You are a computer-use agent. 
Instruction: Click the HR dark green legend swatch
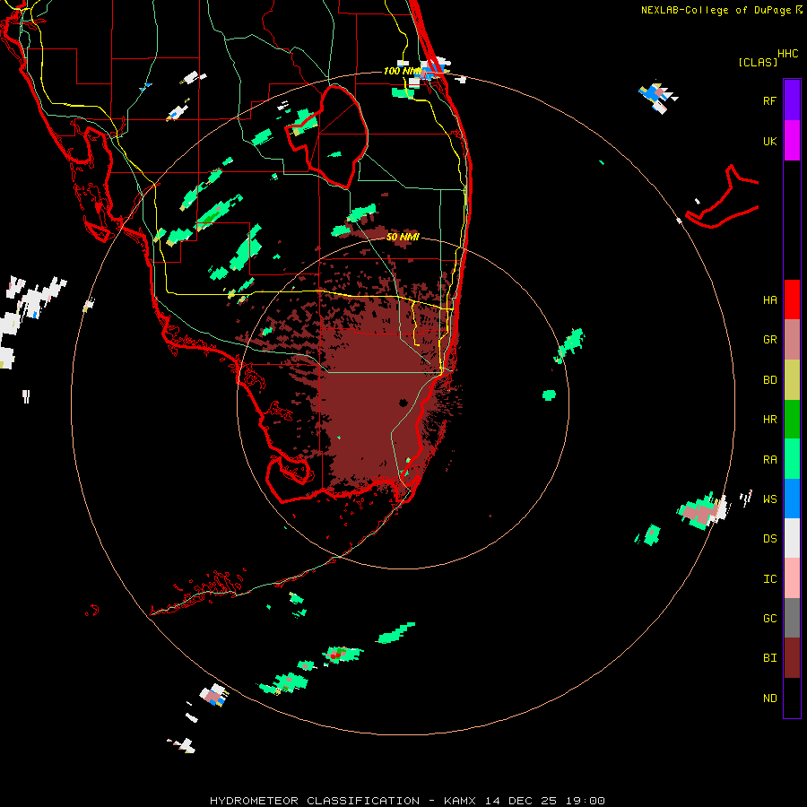[792, 420]
